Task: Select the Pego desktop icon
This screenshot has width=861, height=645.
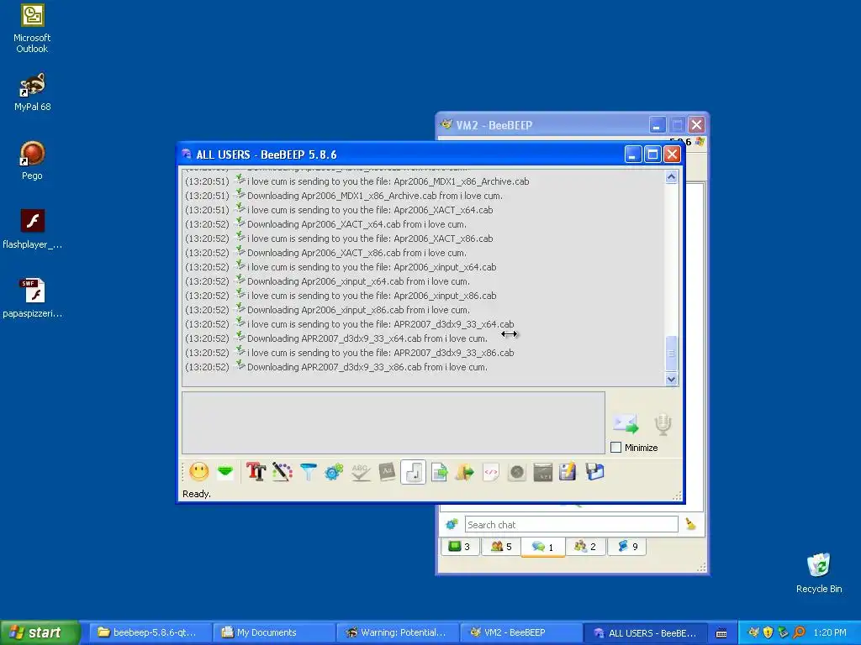Action: pyautogui.click(x=32, y=160)
